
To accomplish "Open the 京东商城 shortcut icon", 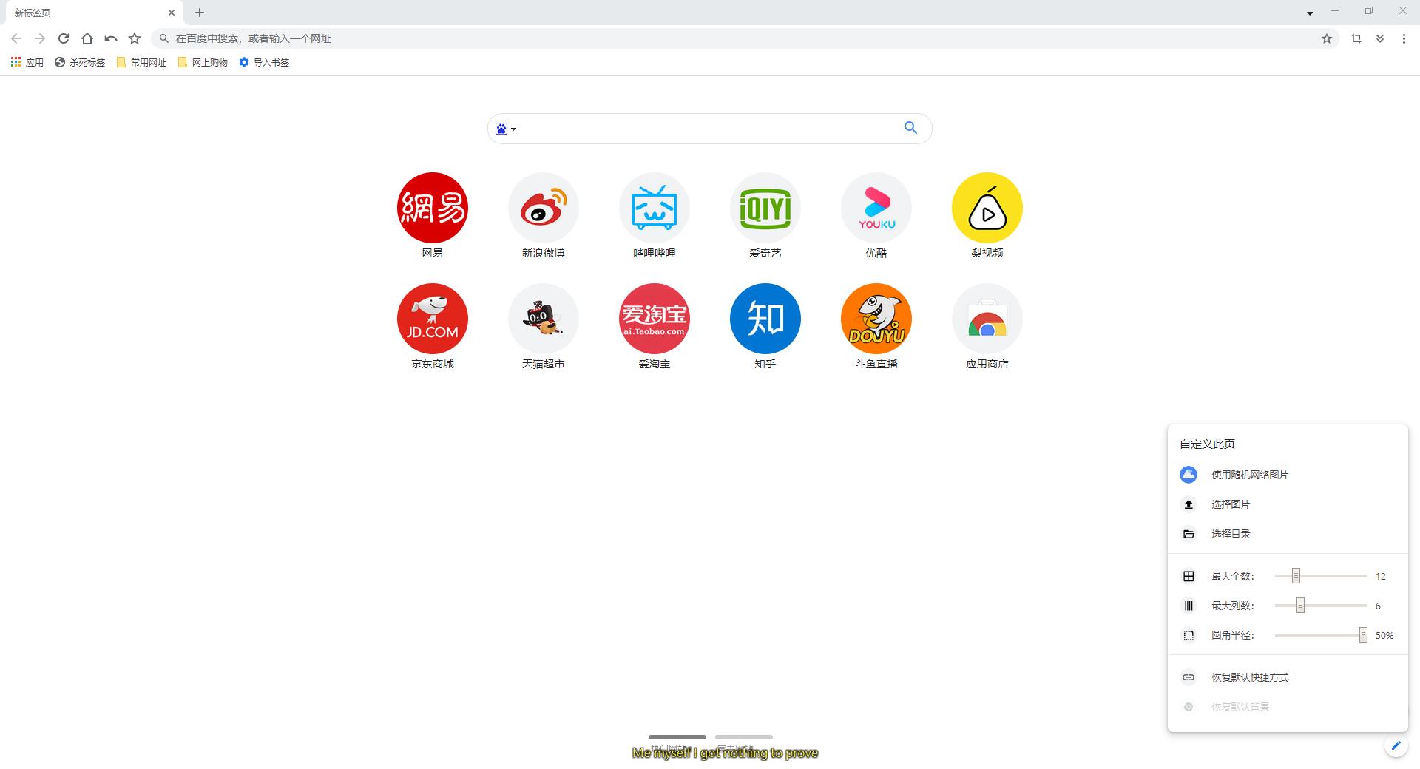I will (433, 319).
